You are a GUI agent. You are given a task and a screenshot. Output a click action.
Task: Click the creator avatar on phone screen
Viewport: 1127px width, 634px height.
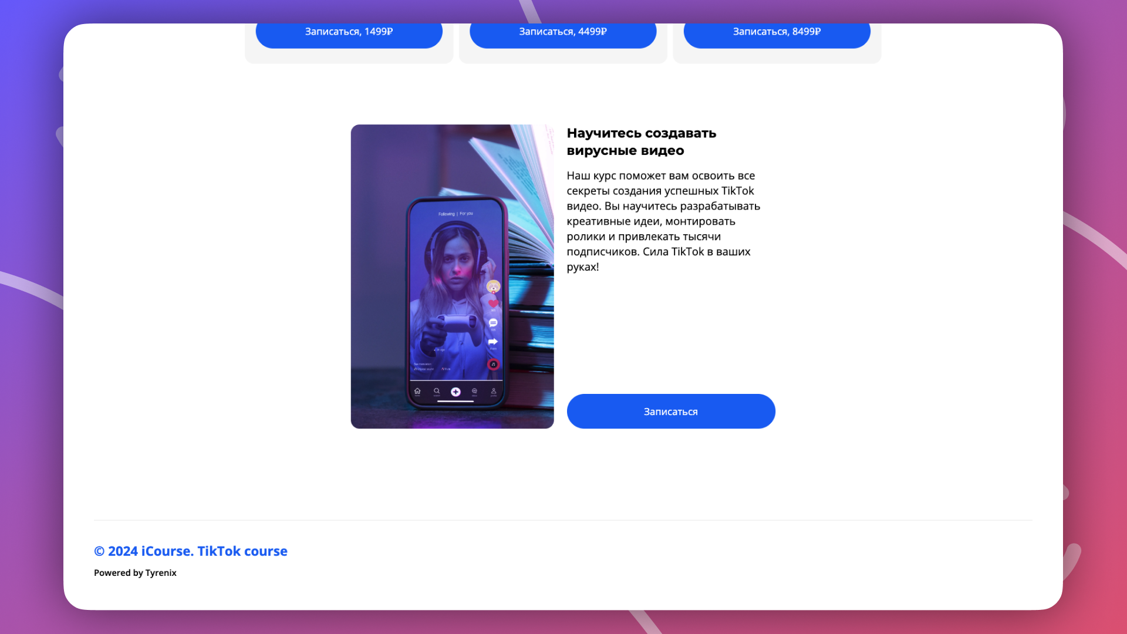493,286
